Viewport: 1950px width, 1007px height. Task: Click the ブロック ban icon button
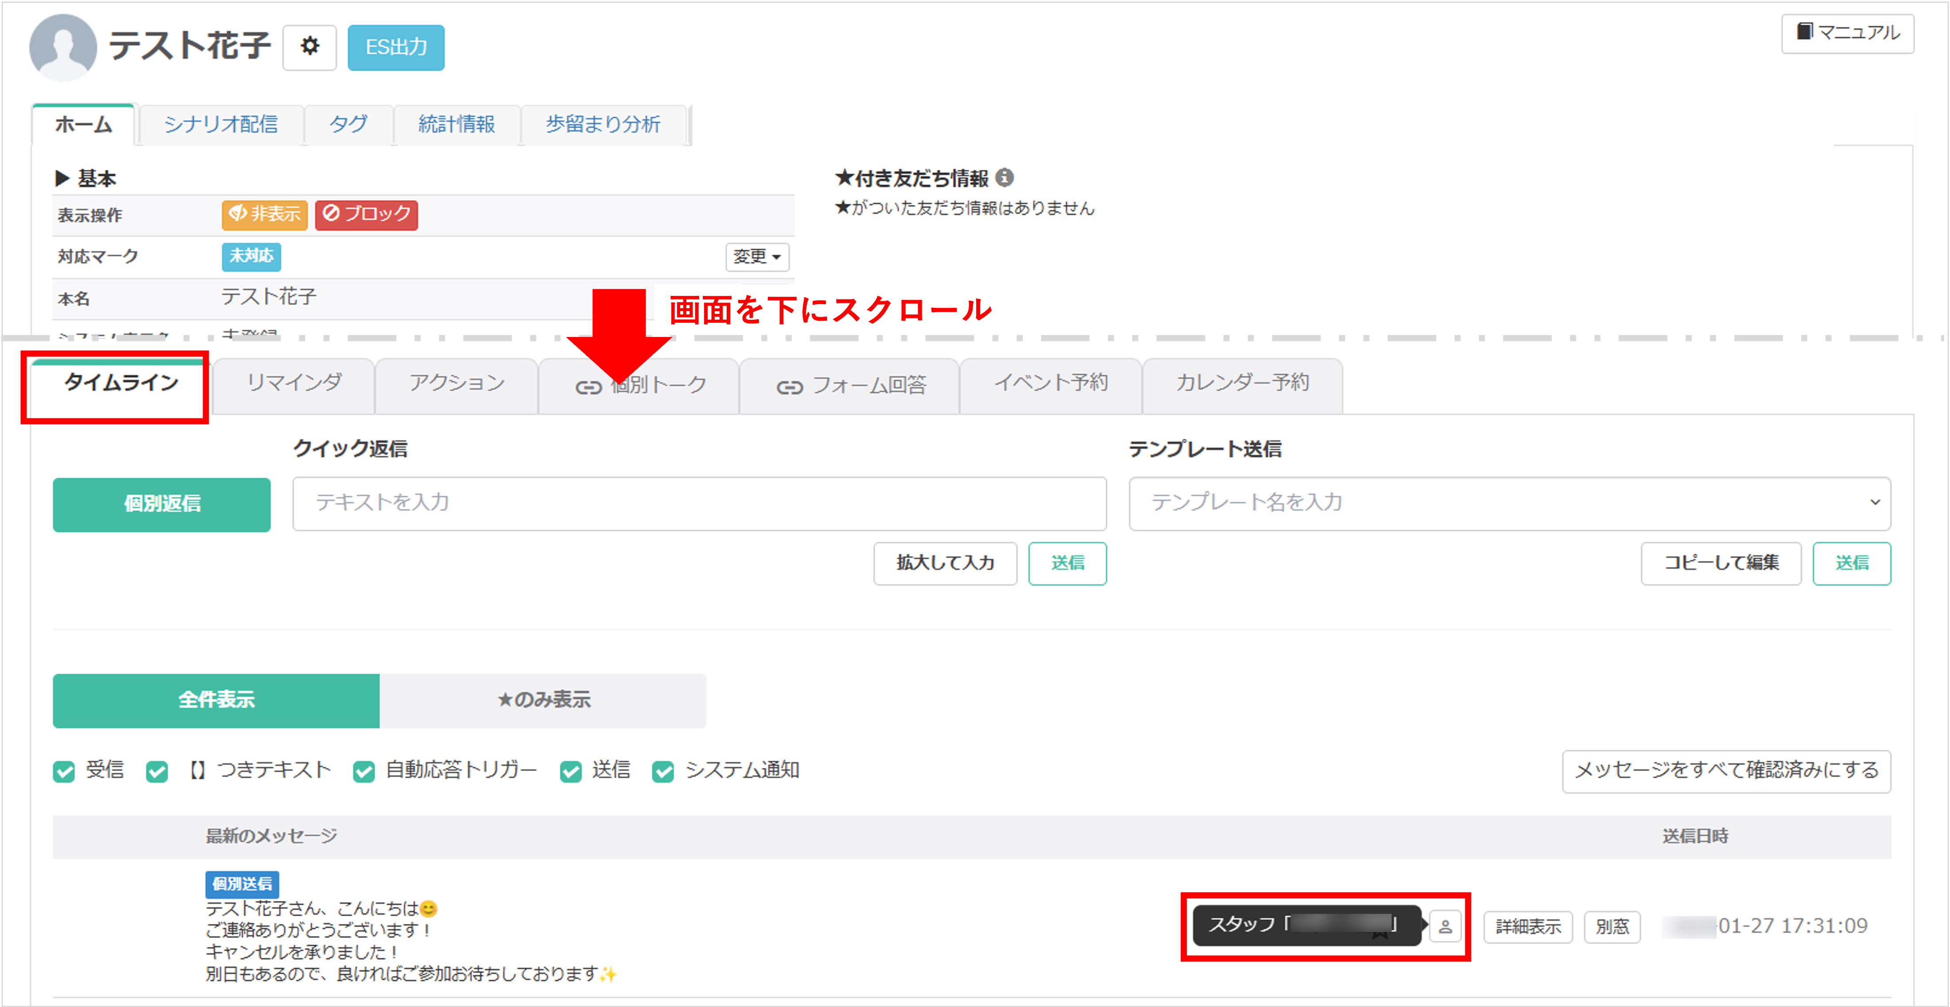point(366,214)
